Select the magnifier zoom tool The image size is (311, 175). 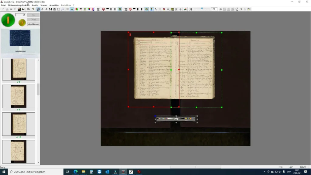point(63,9)
